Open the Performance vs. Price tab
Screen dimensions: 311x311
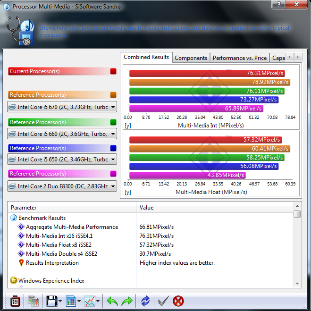(x=240, y=58)
